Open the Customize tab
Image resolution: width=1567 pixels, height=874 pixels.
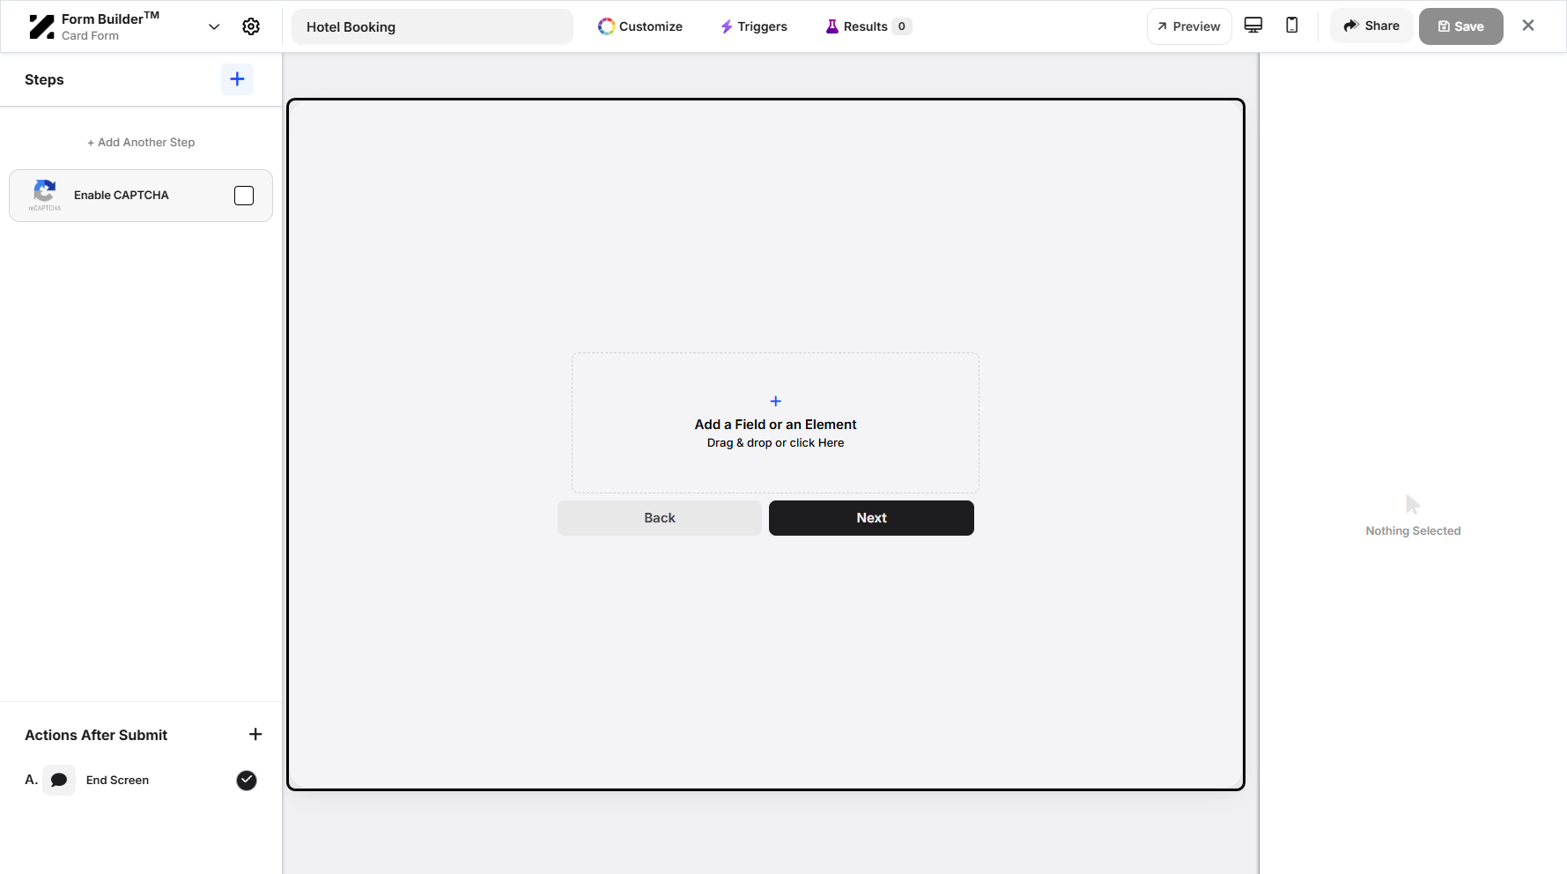click(x=640, y=26)
